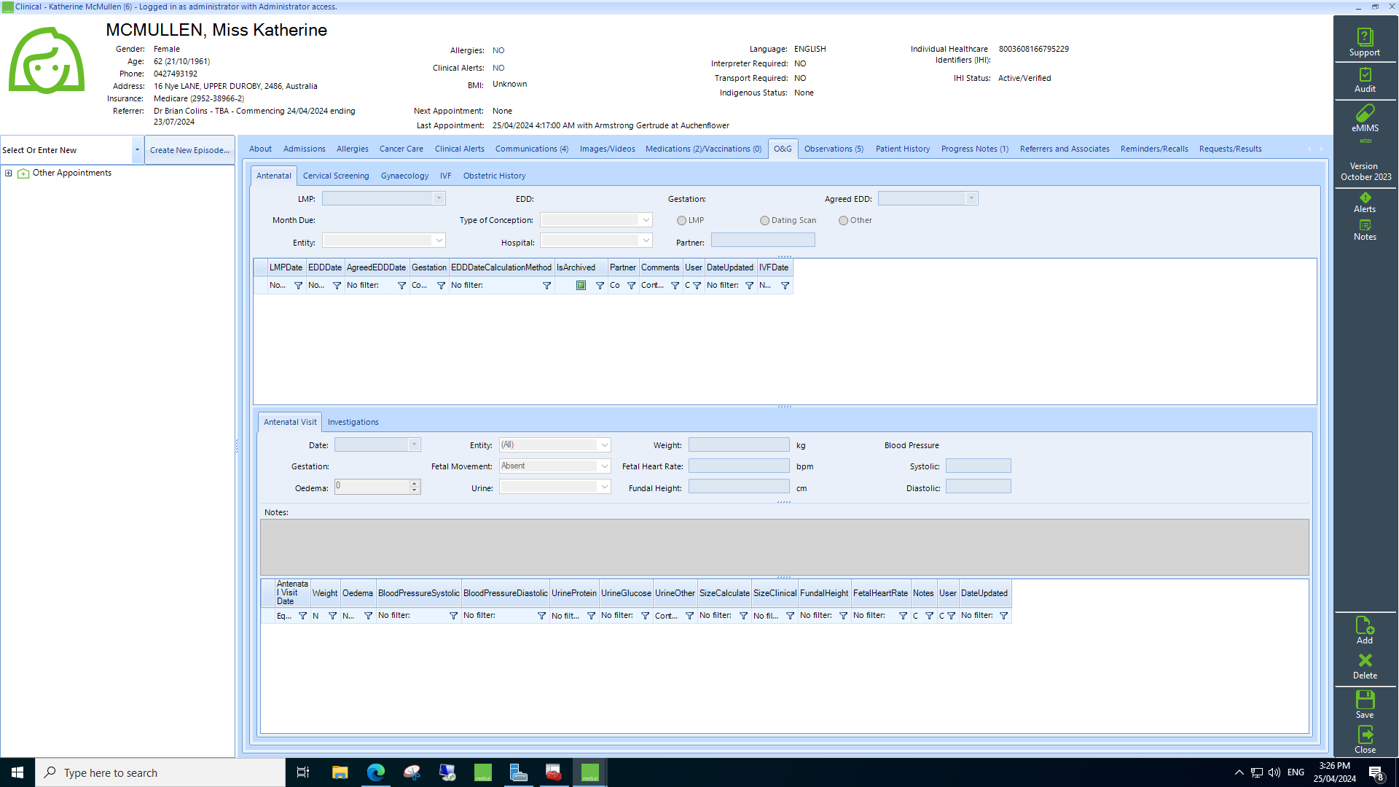Switch to Cervical Screening sub-tab
1399x787 pixels.
(336, 176)
